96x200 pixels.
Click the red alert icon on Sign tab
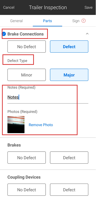tap(84, 21)
